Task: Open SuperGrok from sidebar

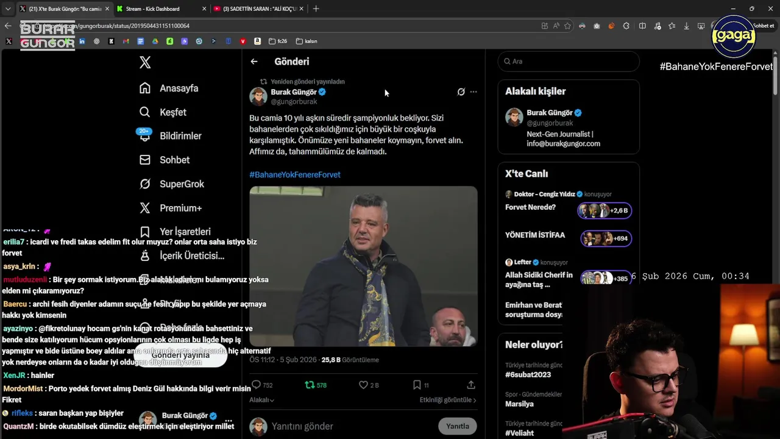Action: click(x=171, y=184)
